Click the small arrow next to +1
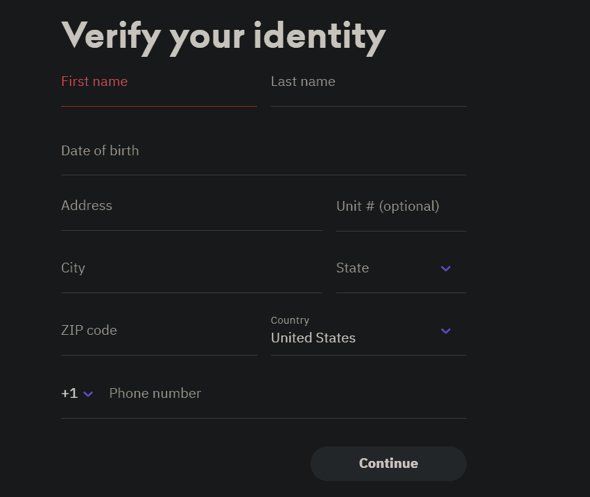Screen dimensions: 590x497 coord(88,394)
